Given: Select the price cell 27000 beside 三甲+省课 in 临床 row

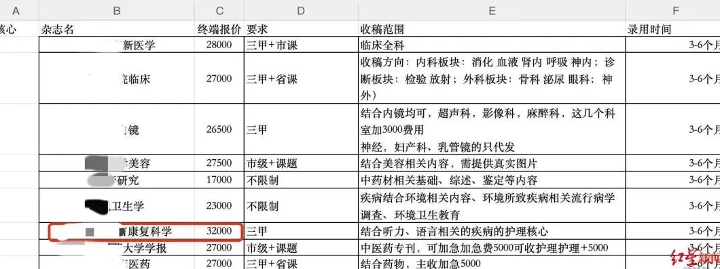Looking at the screenshot, I should pos(219,79).
